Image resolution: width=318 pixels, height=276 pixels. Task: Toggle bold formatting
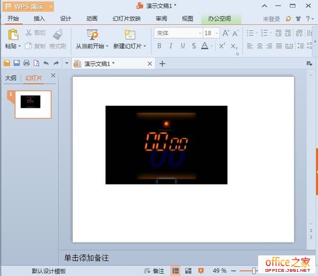[159, 46]
